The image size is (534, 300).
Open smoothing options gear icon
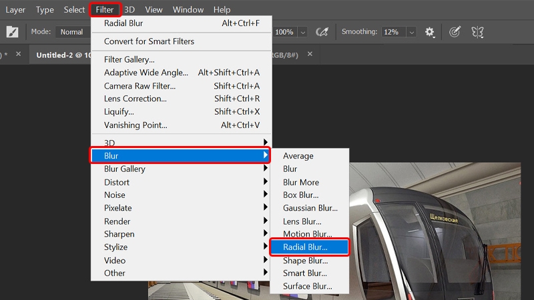click(x=430, y=32)
